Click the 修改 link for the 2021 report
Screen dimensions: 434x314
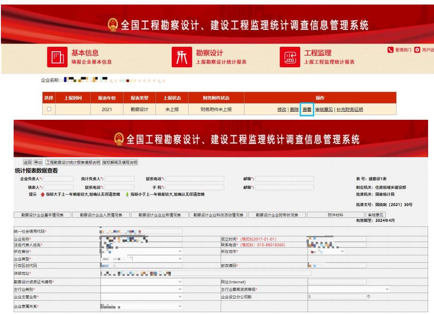[x=282, y=109]
